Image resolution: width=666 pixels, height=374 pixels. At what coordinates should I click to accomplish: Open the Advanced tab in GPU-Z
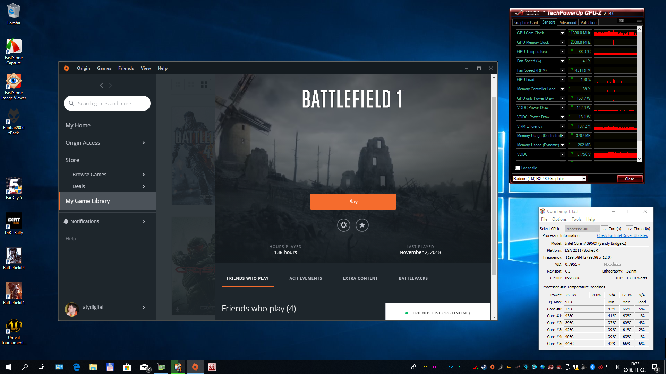point(568,23)
